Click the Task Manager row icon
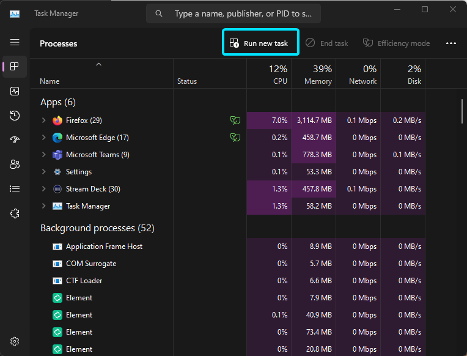 pyautogui.click(x=57, y=206)
